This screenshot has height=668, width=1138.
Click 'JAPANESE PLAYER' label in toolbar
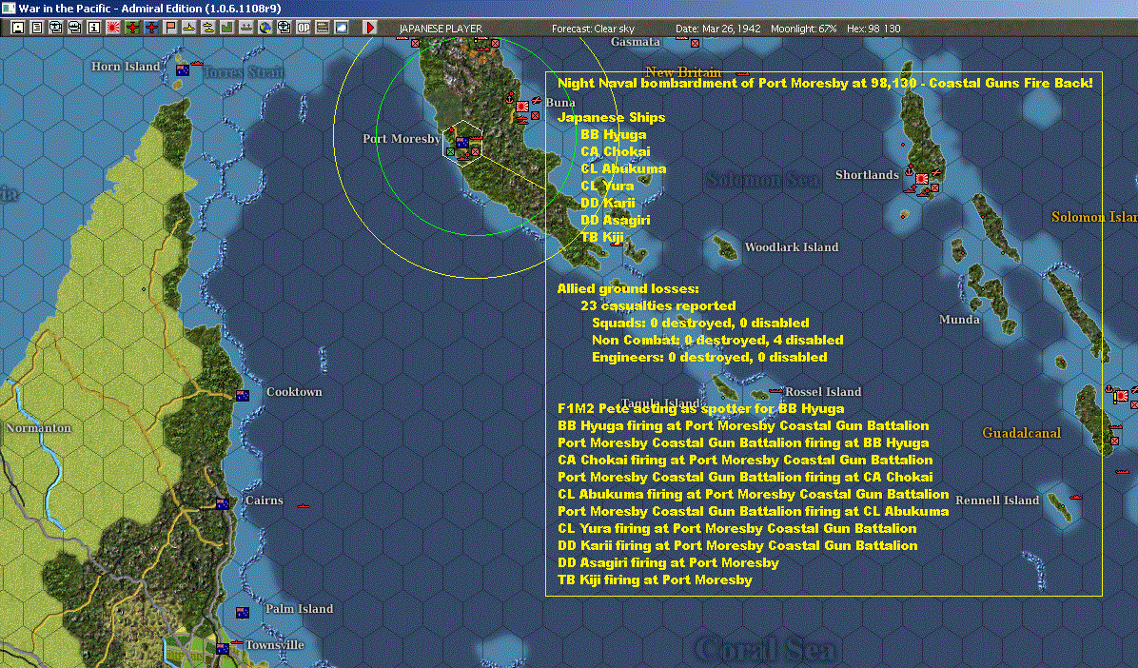(441, 29)
